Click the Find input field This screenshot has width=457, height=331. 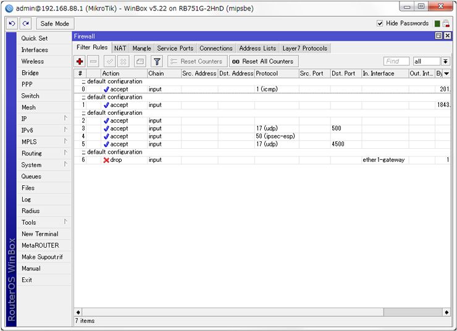coord(396,62)
